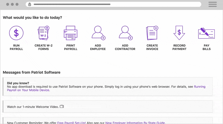Open the Create W-2 Forms icon
223x124 pixels.
pos(44,33)
